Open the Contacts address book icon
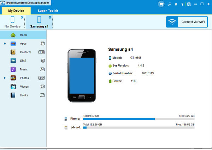 pos(13,52)
